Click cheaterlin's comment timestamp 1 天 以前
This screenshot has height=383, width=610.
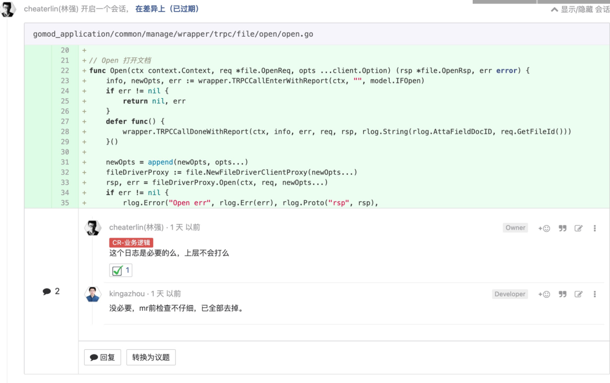[x=185, y=227]
